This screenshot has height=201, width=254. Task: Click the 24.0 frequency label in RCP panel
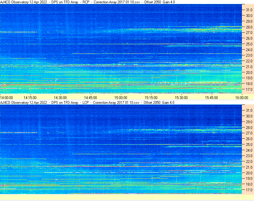(249, 50)
